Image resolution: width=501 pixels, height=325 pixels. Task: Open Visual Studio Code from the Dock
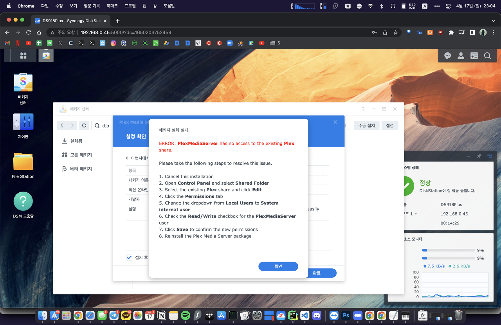tap(305, 315)
